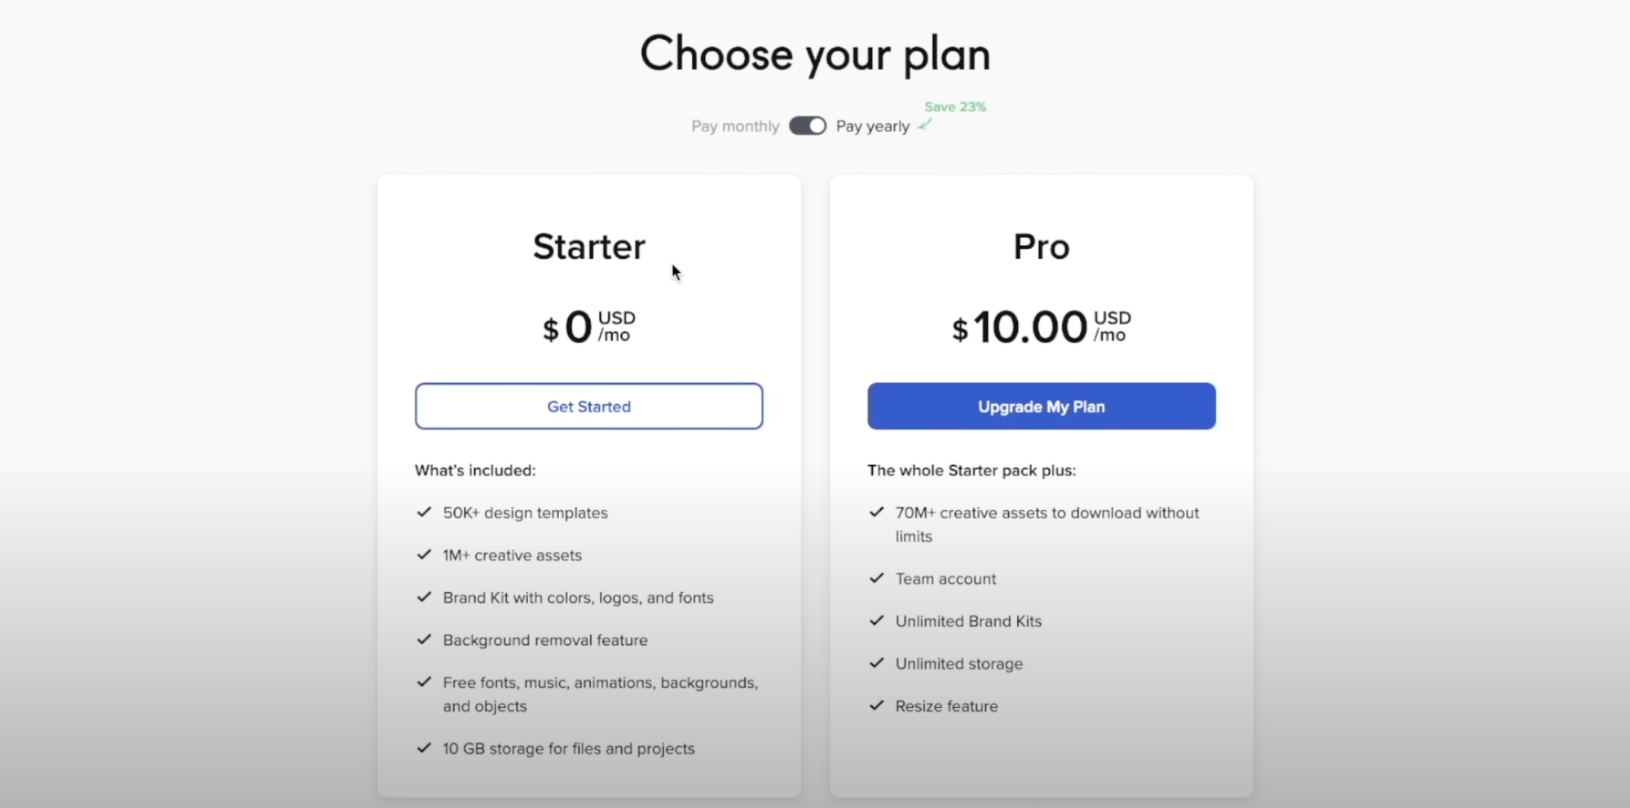Screen dimensions: 1630x808
Task: Select the Pro plan title
Action: click(1041, 246)
